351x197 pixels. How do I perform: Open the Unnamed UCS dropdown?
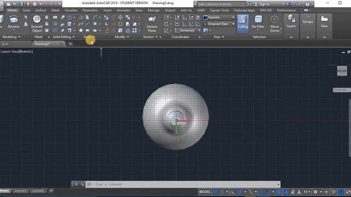tap(188, 30)
